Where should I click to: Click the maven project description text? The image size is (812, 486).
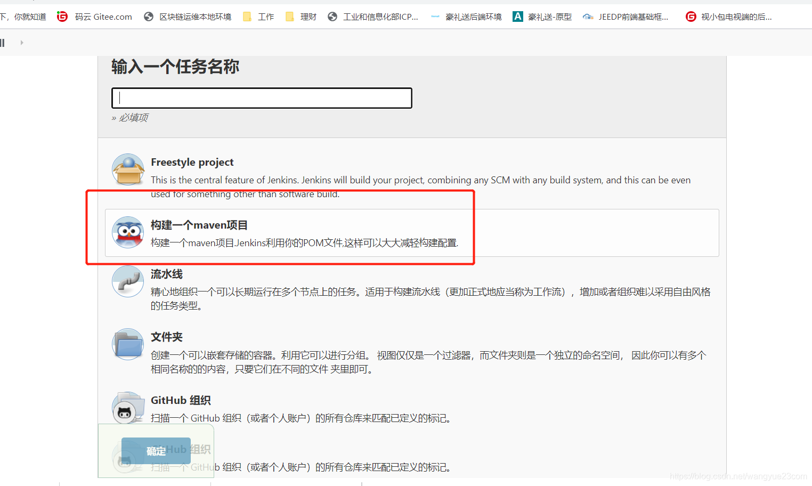[304, 243]
